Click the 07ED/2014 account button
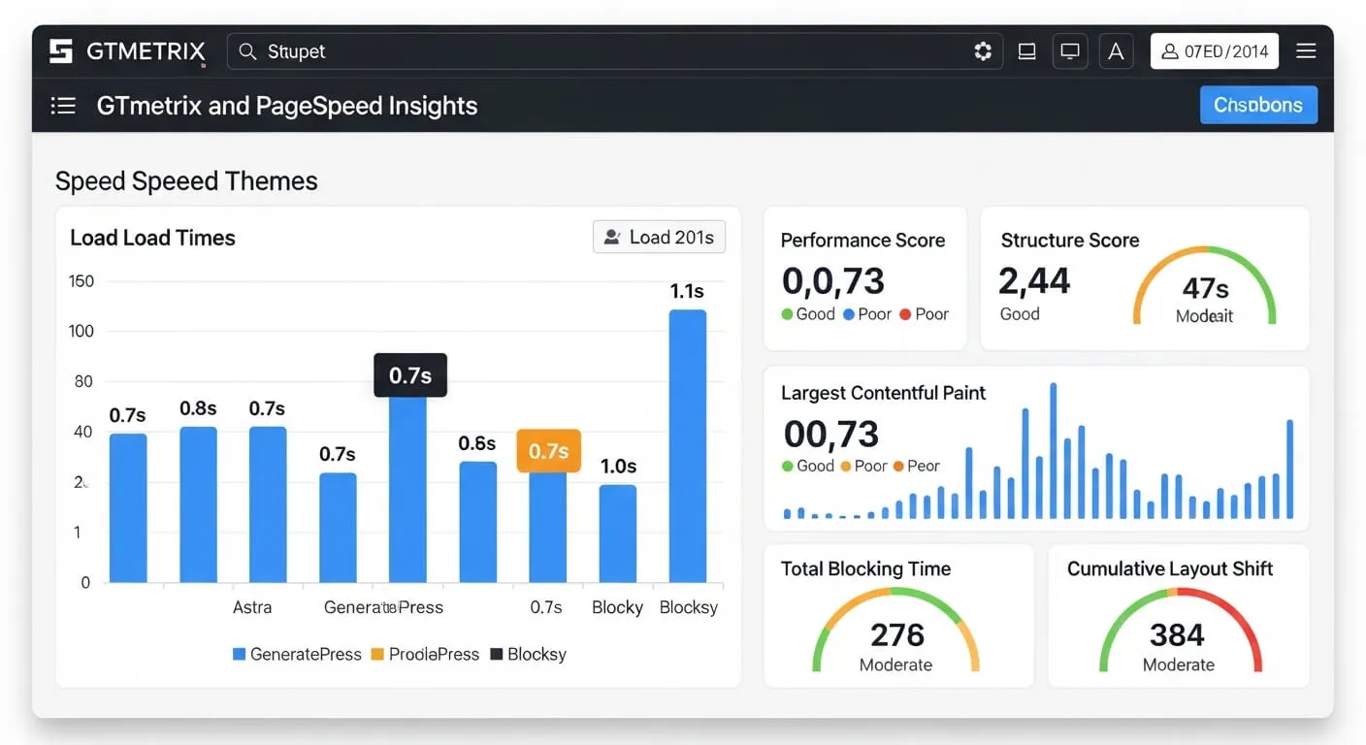The height and width of the screenshot is (745, 1366). pyautogui.click(x=1215, y=51)
